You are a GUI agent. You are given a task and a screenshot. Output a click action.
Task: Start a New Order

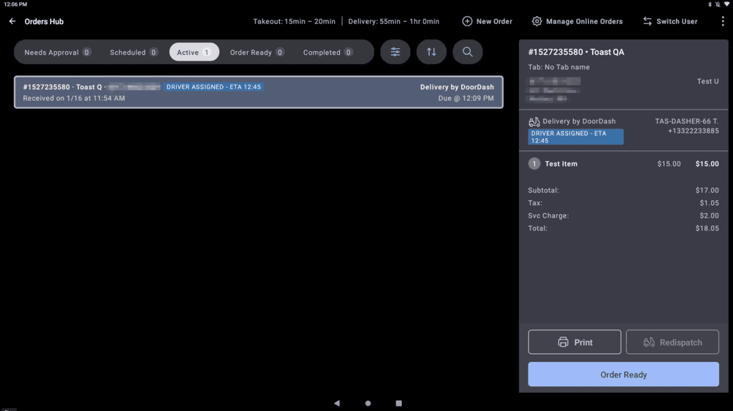pos(487,21)
